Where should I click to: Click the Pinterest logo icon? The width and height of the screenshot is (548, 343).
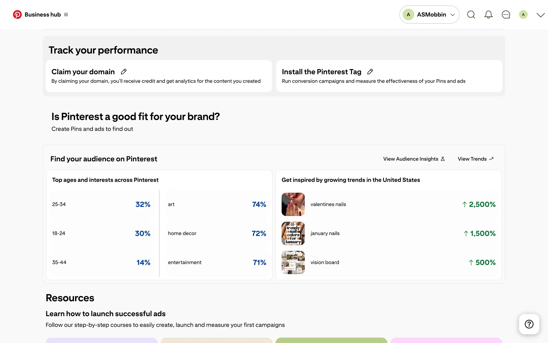pos(17,15)
